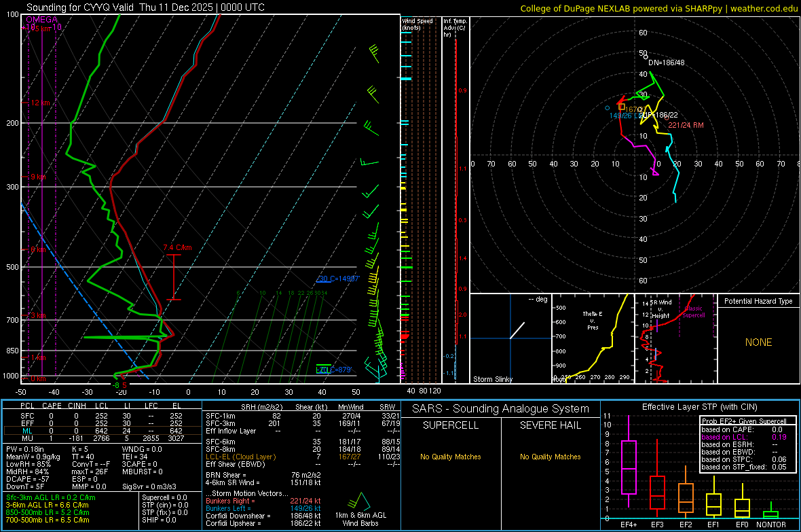The width and height of the screenshot is (801, 532).
Task: Select the EFF parcel row
Action: pos(103,423)
